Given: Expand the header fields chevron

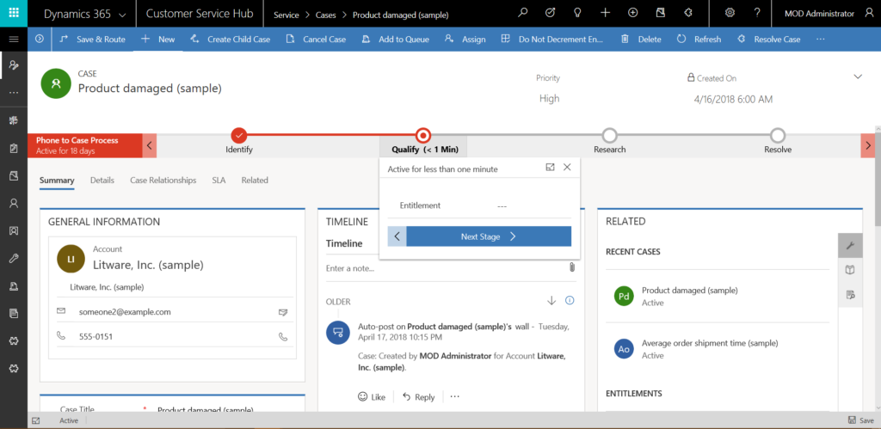Looking at the screenshot, I should 858,77.
